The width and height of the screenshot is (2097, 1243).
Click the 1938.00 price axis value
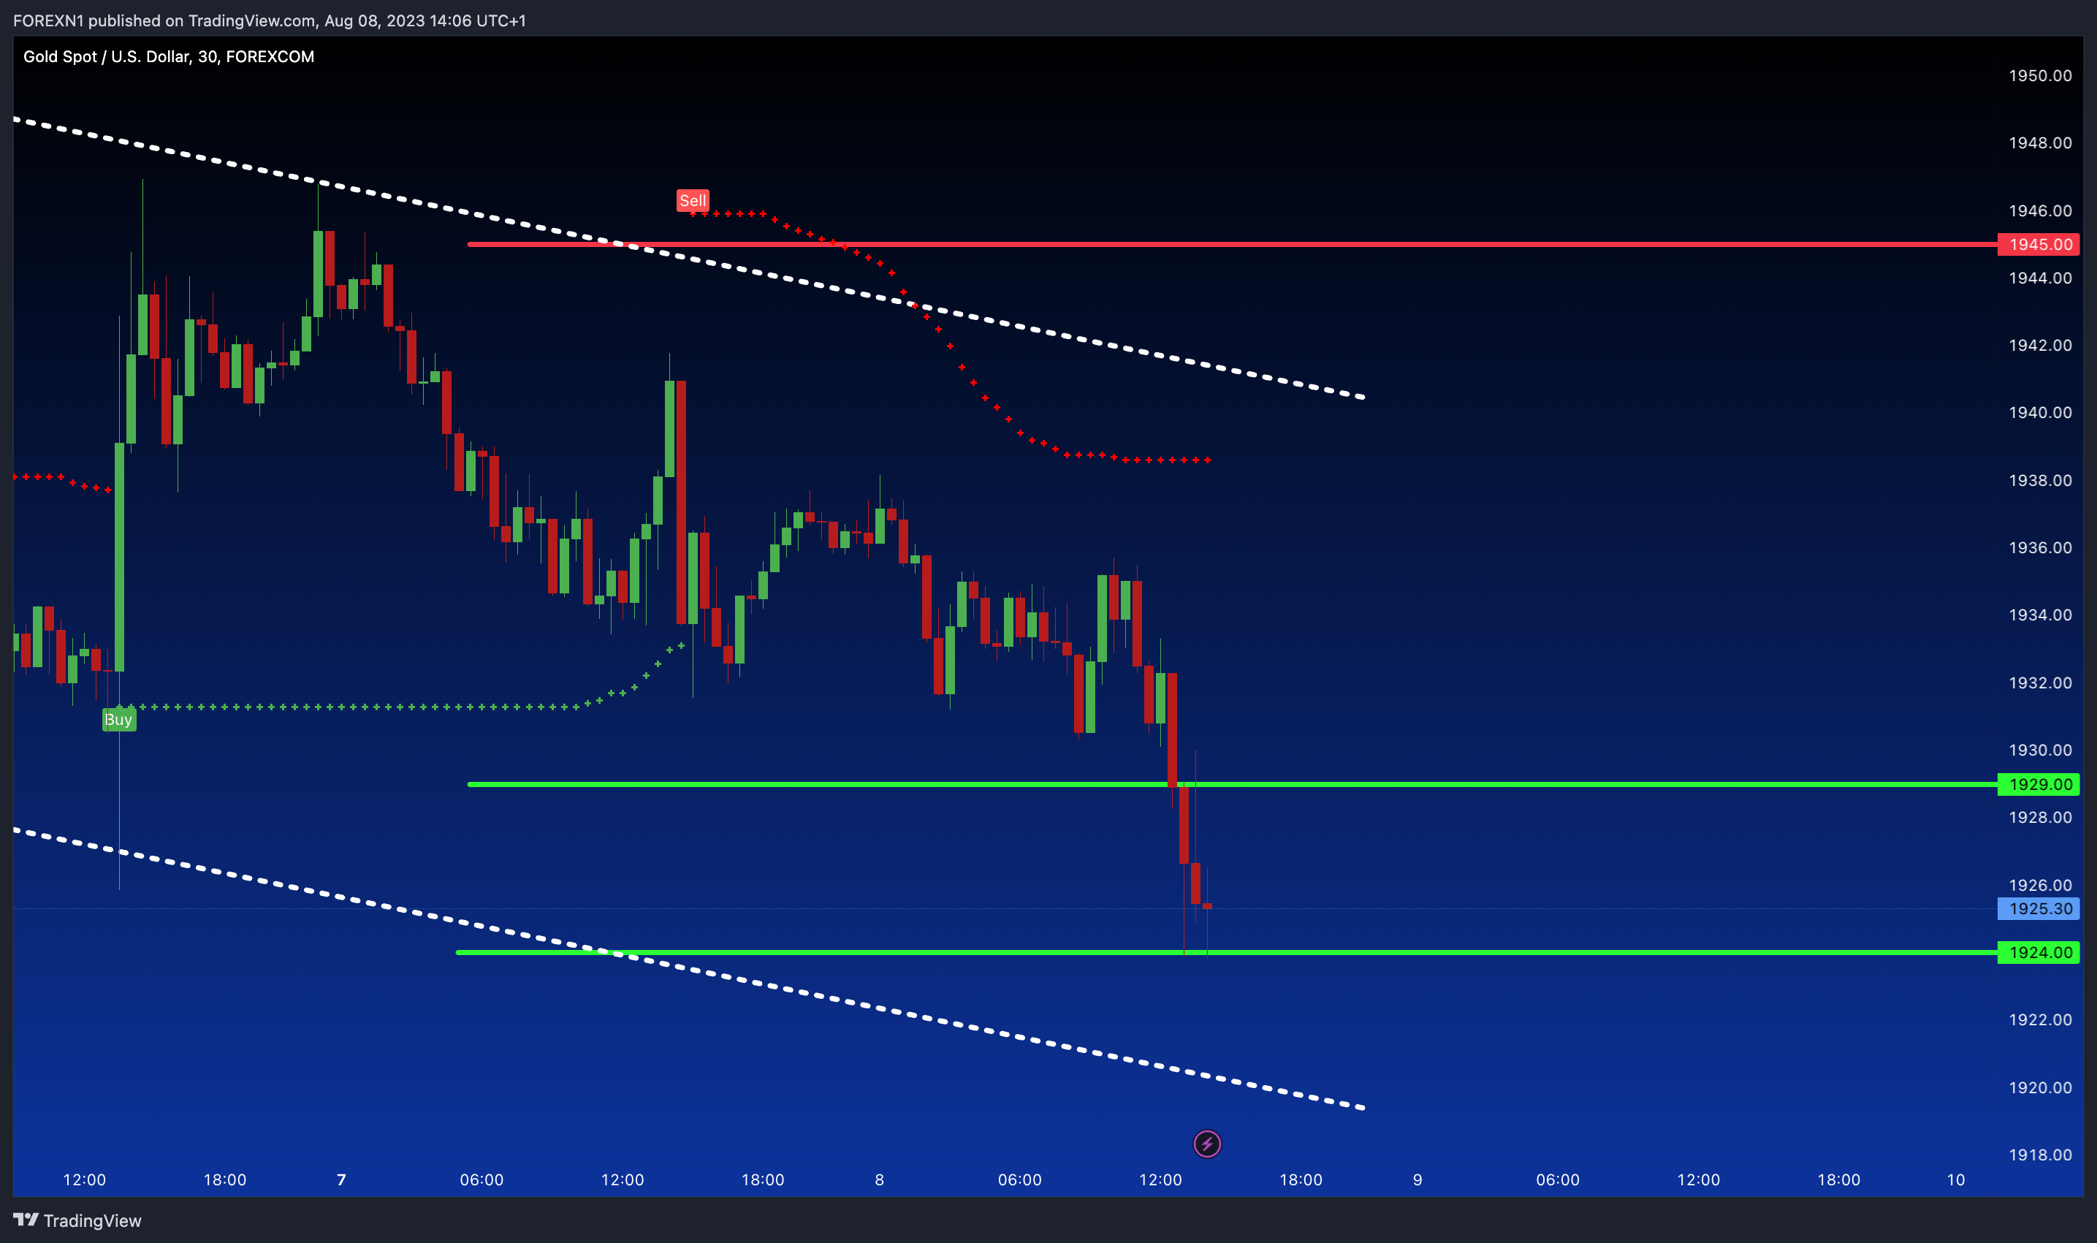(2040, 480)
